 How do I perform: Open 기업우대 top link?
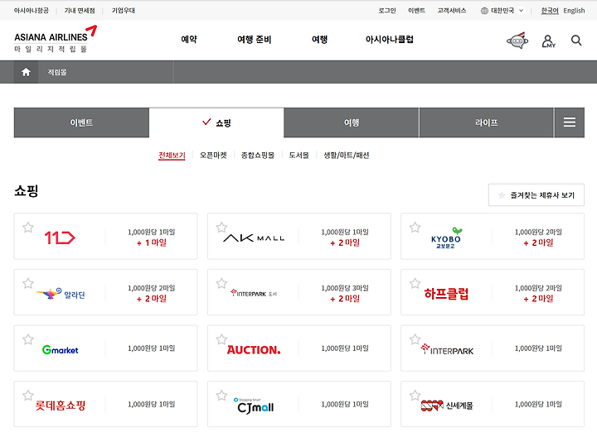124,11
